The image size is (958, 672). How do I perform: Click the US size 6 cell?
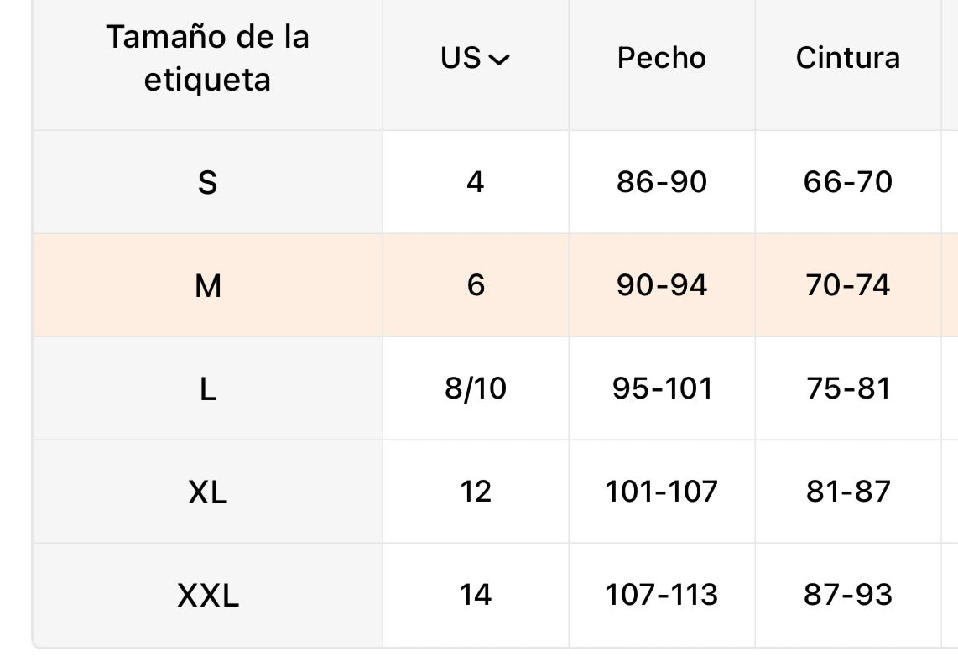[x=476, y=285]
